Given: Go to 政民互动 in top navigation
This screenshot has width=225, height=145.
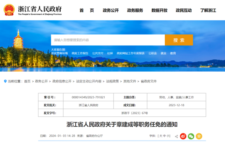Looking at the screenshot, I should (183, 10).
